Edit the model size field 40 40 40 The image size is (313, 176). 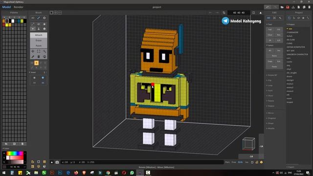(239, 13)
